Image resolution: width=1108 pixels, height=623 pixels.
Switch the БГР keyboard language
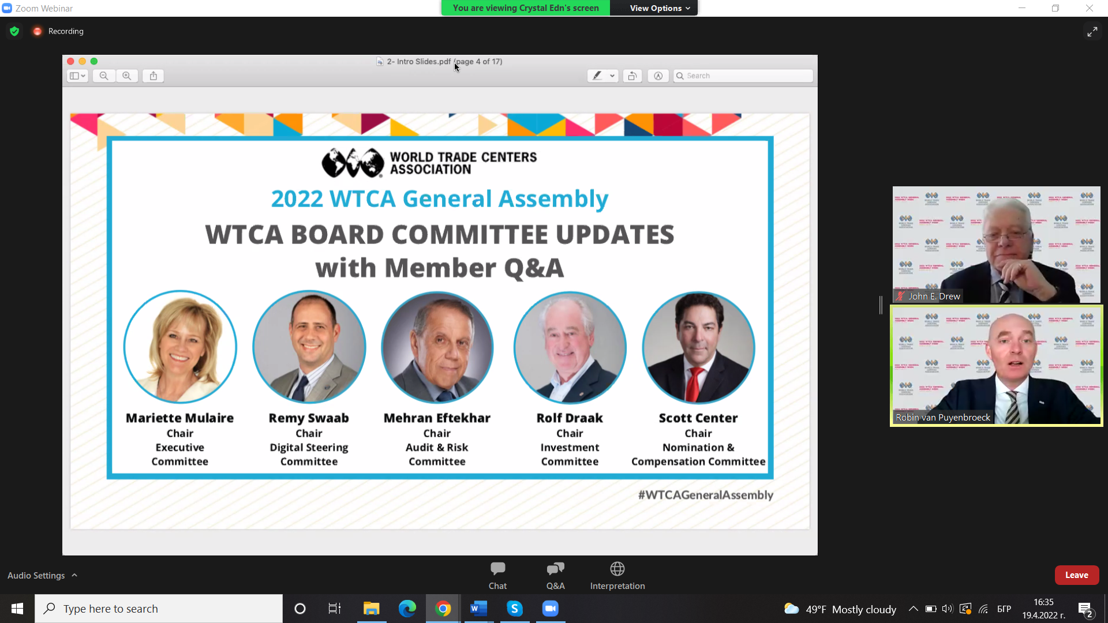[x=1004, y=609]
